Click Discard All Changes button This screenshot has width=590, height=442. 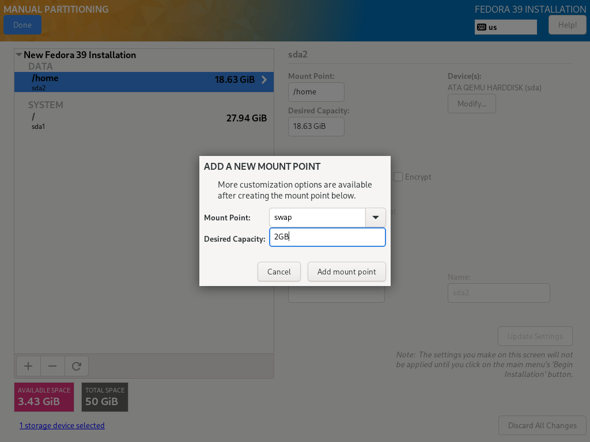pos(542,425)
